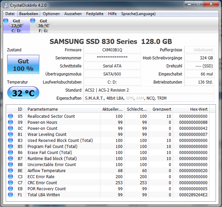Open the Optionen menu
The width and height of the screenshot is (222, 207).
[x=51, y=14]
